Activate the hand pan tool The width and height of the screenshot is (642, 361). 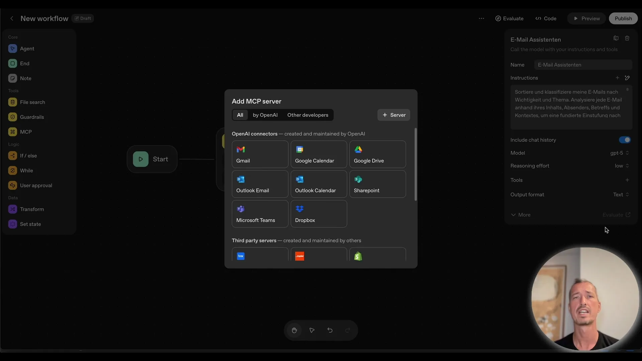tap(294, 330)
